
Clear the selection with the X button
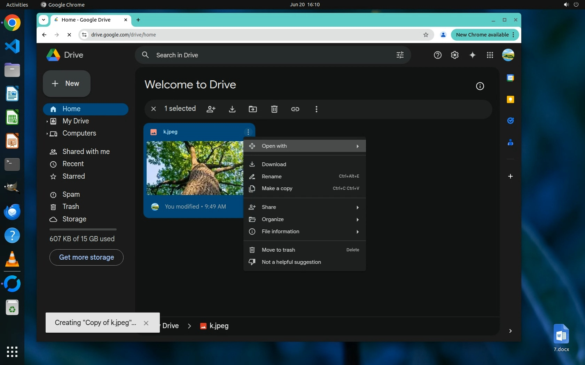154,109
